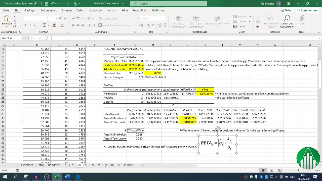Click the center horizontal alignment icon
The height and width of the screenshot is (181, 322).
(x=78, y=25)
